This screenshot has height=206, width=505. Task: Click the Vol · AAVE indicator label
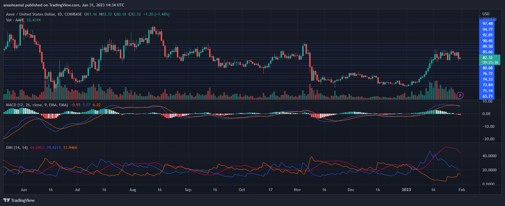[15, 20]
